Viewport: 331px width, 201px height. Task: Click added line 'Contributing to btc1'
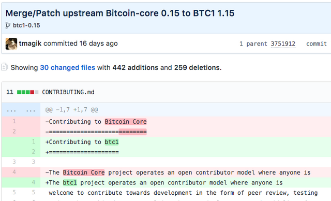[x=82, y=142]
